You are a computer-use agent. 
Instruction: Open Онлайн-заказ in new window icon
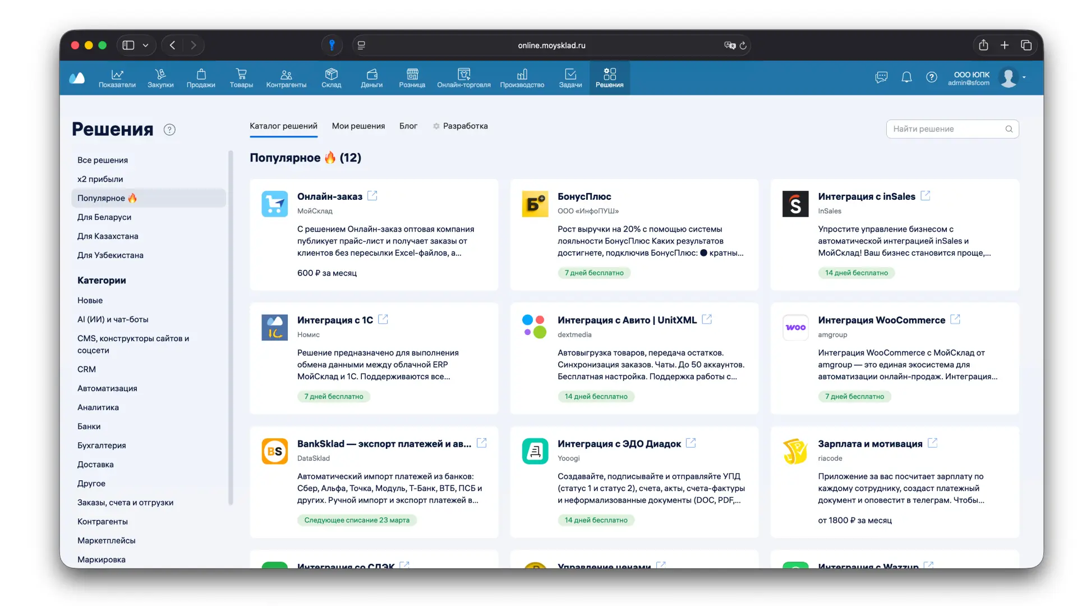click(x=372, y=196)
